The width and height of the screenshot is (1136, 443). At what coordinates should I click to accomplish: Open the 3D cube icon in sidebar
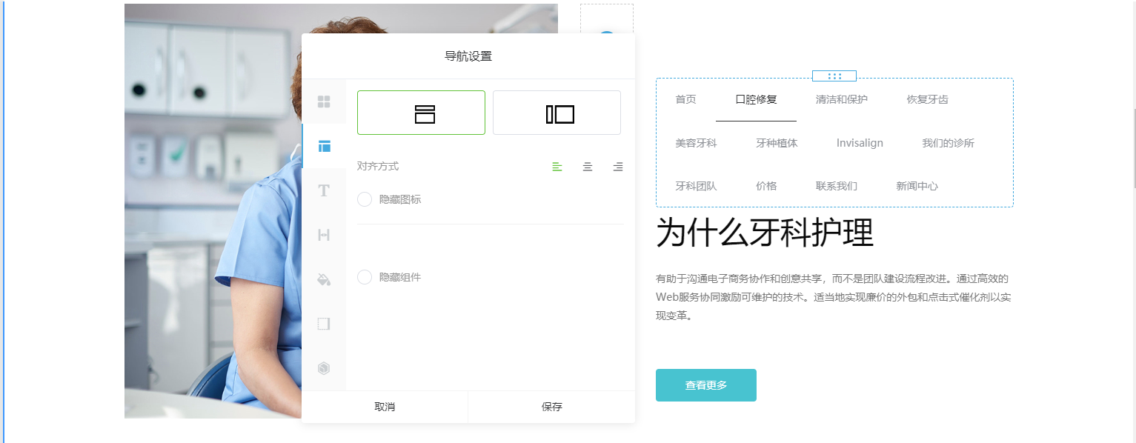tap(324, 368)
